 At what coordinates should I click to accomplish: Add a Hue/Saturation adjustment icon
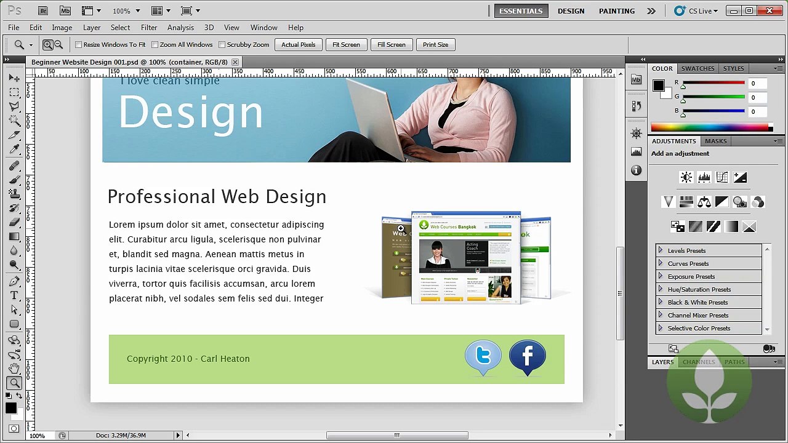click(x=686, y=202)
